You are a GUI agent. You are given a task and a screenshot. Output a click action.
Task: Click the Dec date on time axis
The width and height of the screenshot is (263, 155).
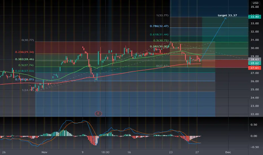[228, 152]
